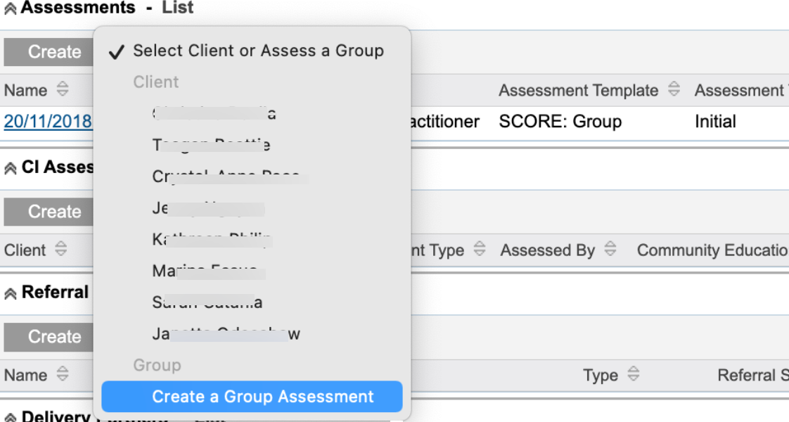Select Teagan Beattie from the client dropdown
Image resolution: width=789 pixels, height=422 pixels.
pyautogui.click(x=211, y=145)
